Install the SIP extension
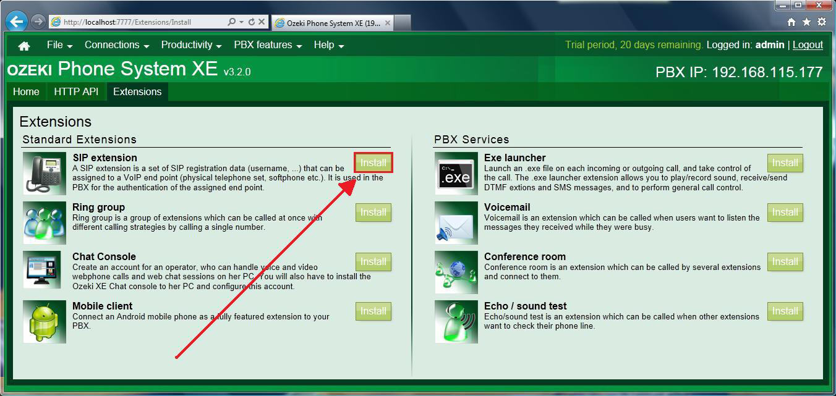The width and height of the screenshot is (836, 396). (x=373, y=163)
